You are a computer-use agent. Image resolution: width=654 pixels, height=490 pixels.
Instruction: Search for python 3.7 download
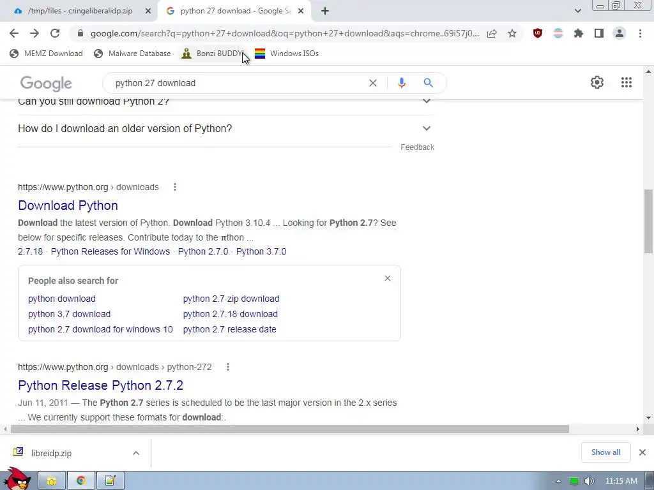click(x=69, y=314)
